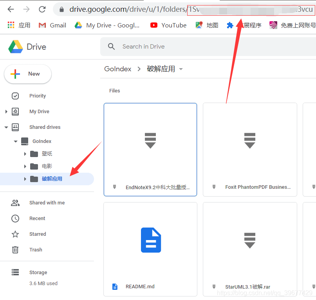Viewport: 316px width, 300px height.
Task: Click the EndNoteX9.2 archive type icon
Action: [114, 187]
